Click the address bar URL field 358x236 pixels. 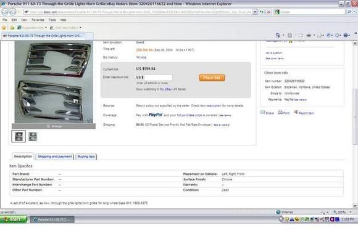tap(138, 12)
